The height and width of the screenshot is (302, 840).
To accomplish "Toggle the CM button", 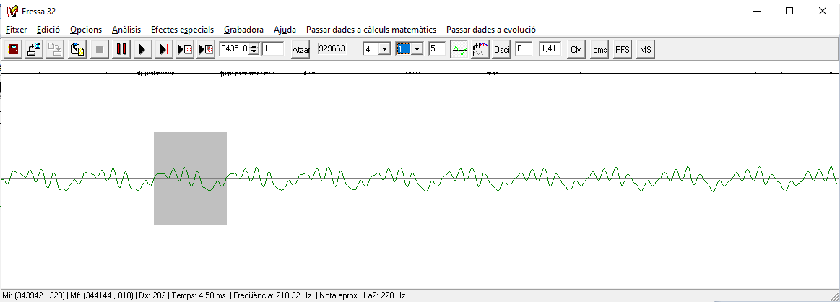I will click(x=576, y=49).
